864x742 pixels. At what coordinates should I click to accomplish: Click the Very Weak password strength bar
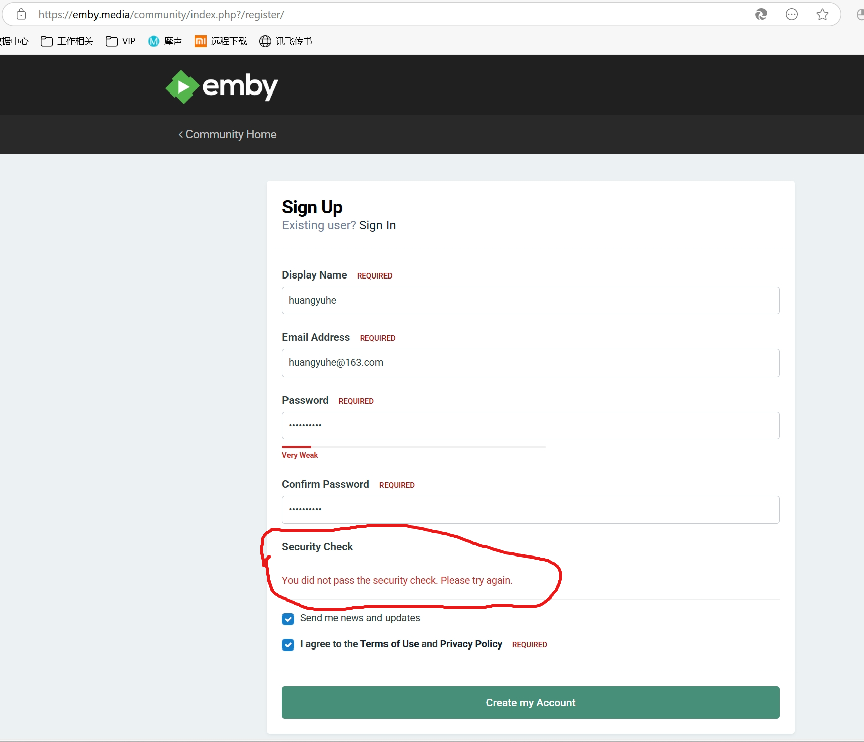tap(297, 447)
